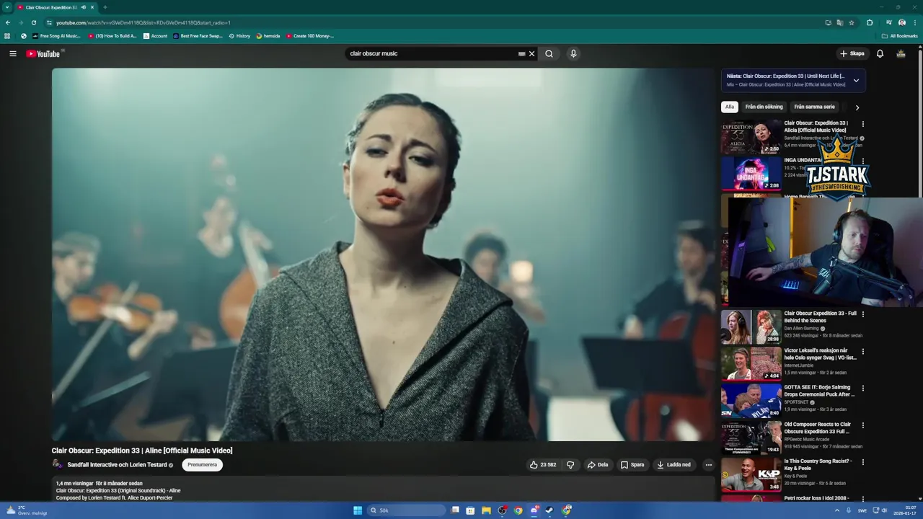Open options for Victor Leksell video
This screenshot has width=923, height=519.
coord(863,351)
